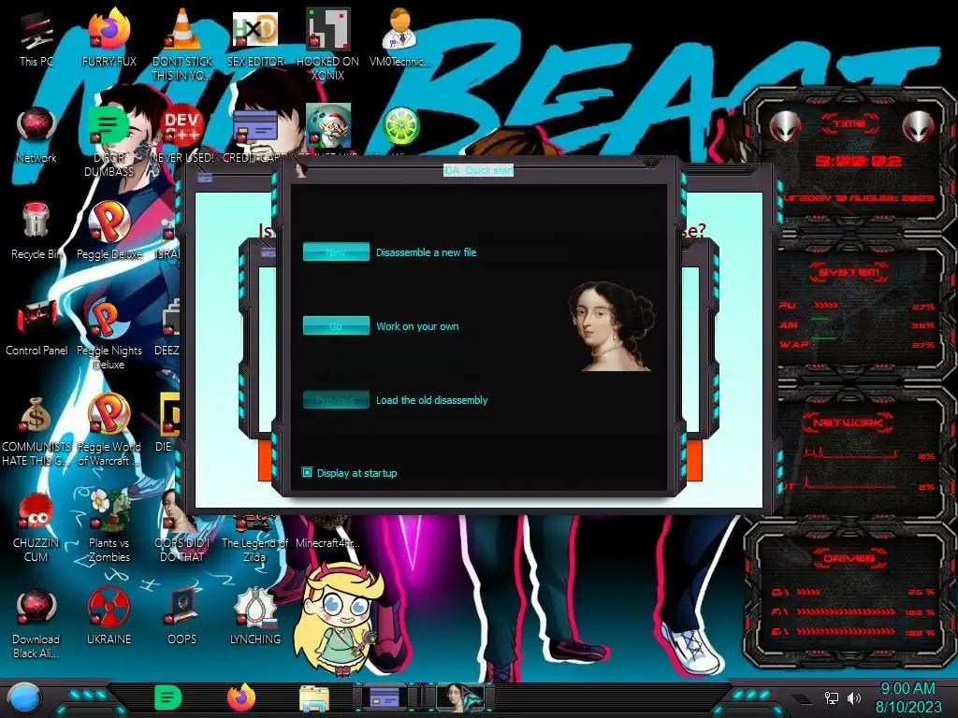Click the DRIVES widget header
The image size is (958, 718).
(849, 558)
